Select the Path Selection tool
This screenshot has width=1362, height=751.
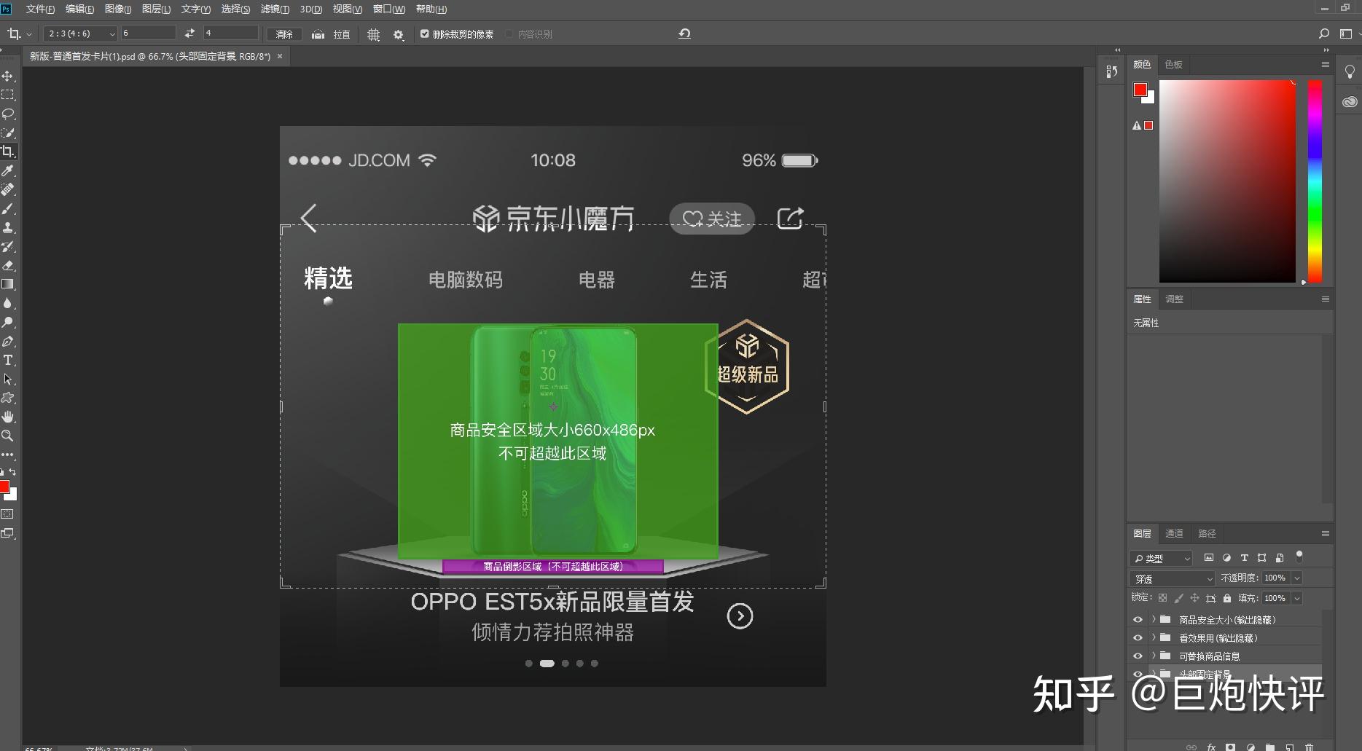pyautogui.click(x=7, y=379)
